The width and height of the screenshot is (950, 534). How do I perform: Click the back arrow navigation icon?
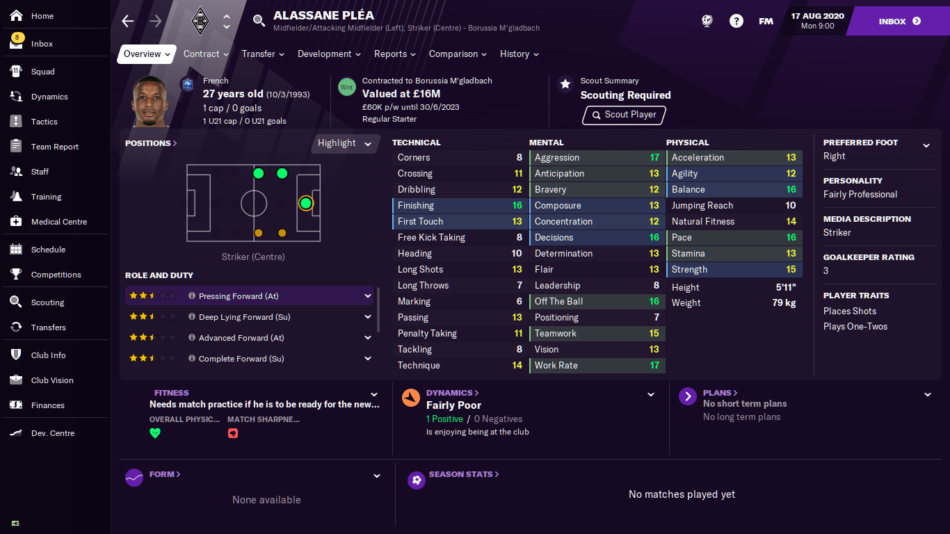coord(127,22)
